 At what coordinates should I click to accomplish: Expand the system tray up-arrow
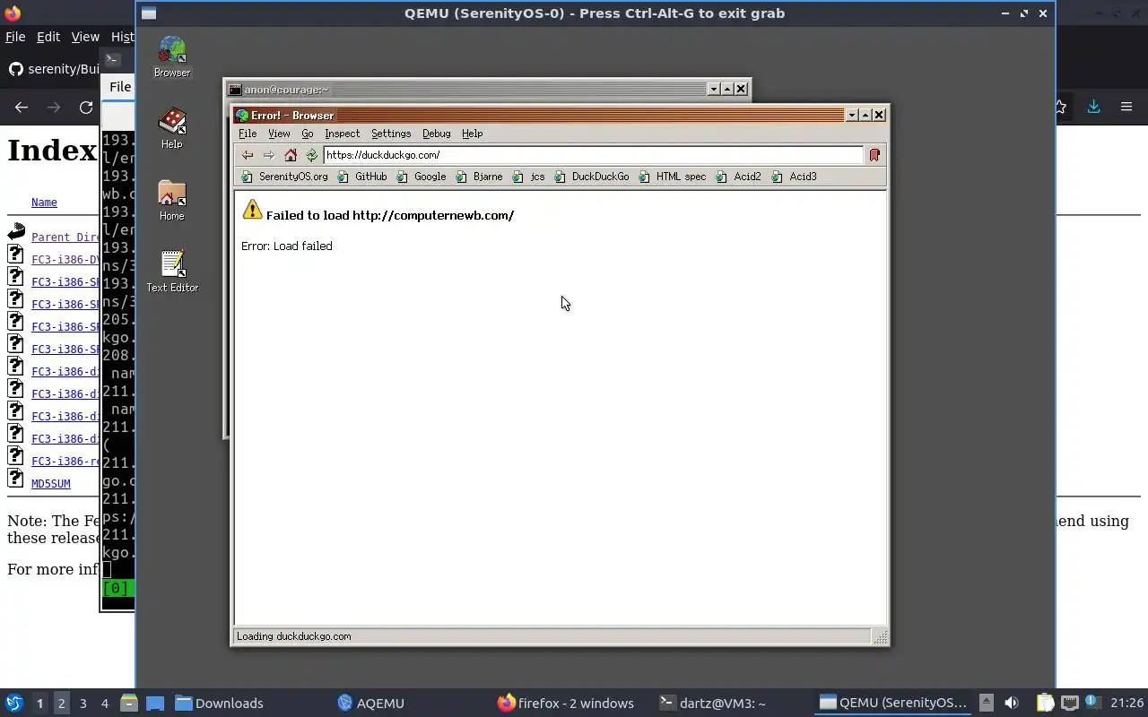click(x=986, y=704)
